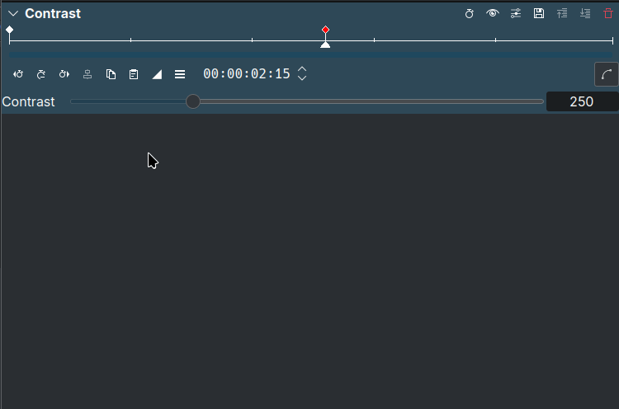The height and width of the screenshot is (409, 619).
Task: Open effect presets sliders icon
Action: (x=516, y=14)
